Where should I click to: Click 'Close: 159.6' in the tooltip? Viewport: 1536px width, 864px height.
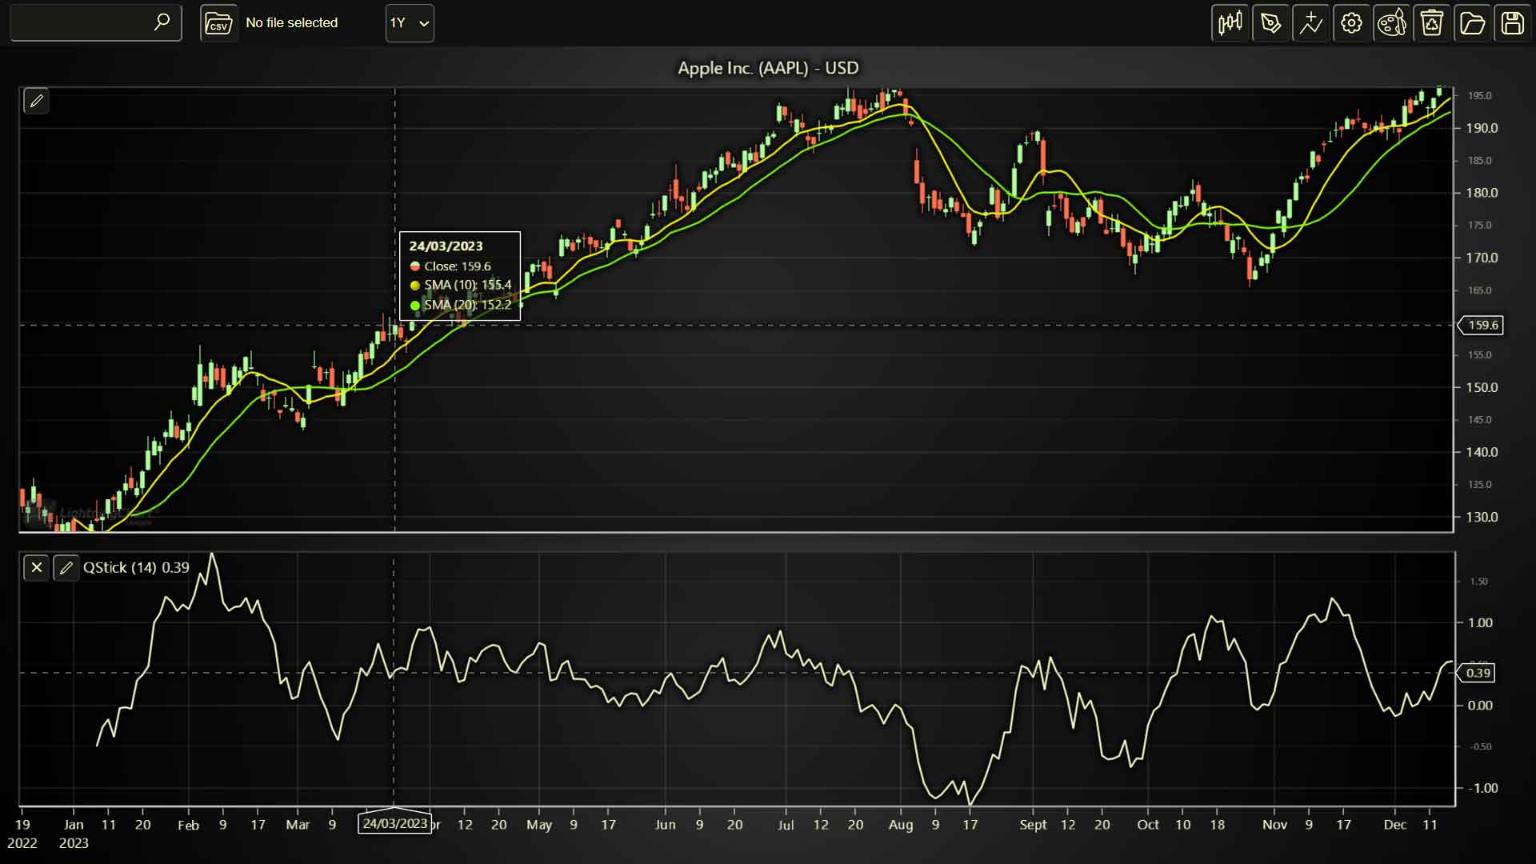click(458, 266)
